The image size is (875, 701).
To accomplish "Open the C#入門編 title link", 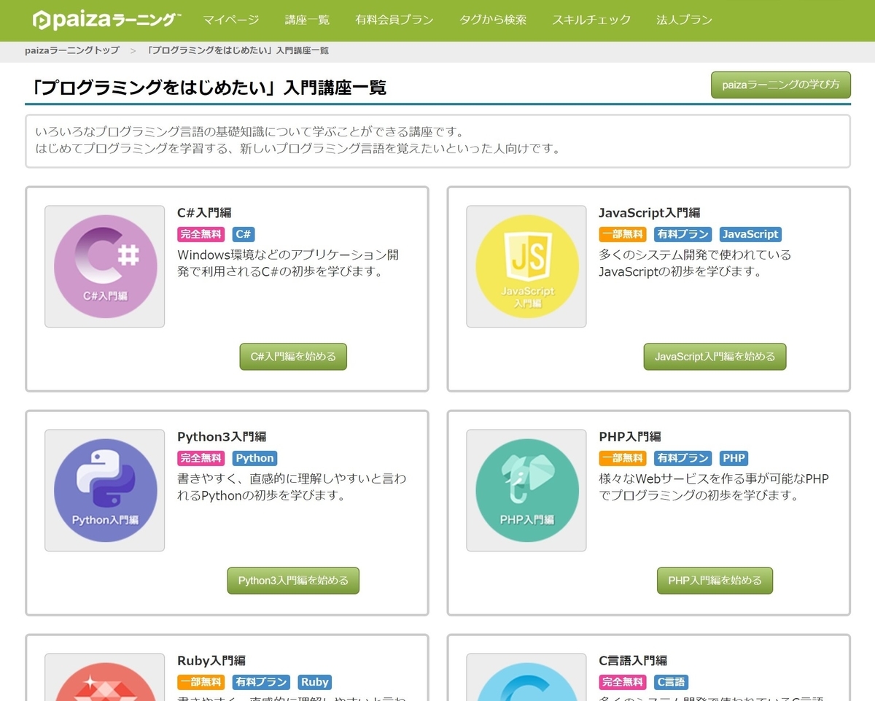I will [x=204, y=213].
